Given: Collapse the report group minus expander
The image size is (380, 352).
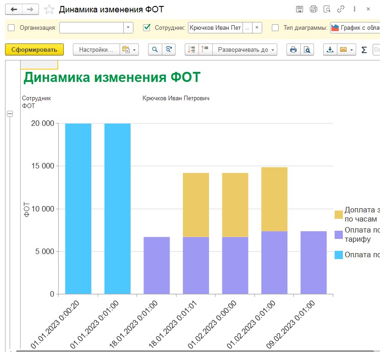Looking at the screenshot, I should (x=10, y=114).
